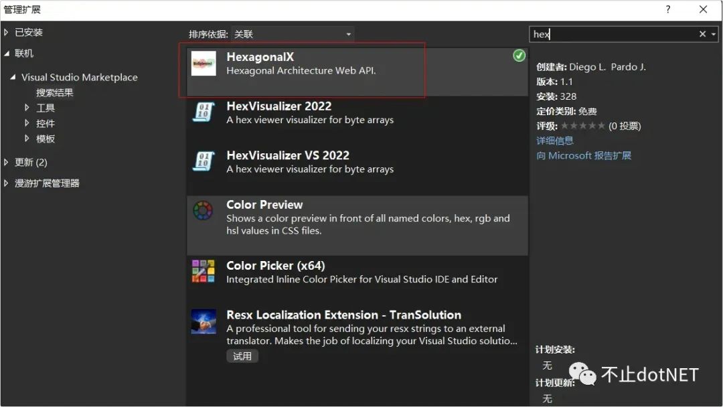Open the search box dropdown arrow
The image size is (723, 407).
point(714,34)
